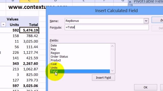163x91 pixels.
Task: Select the bold subtotal cell 3,025.06
Action: [29, 86]
